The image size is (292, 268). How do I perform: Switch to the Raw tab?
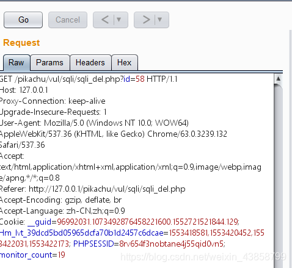pos(16,62)
